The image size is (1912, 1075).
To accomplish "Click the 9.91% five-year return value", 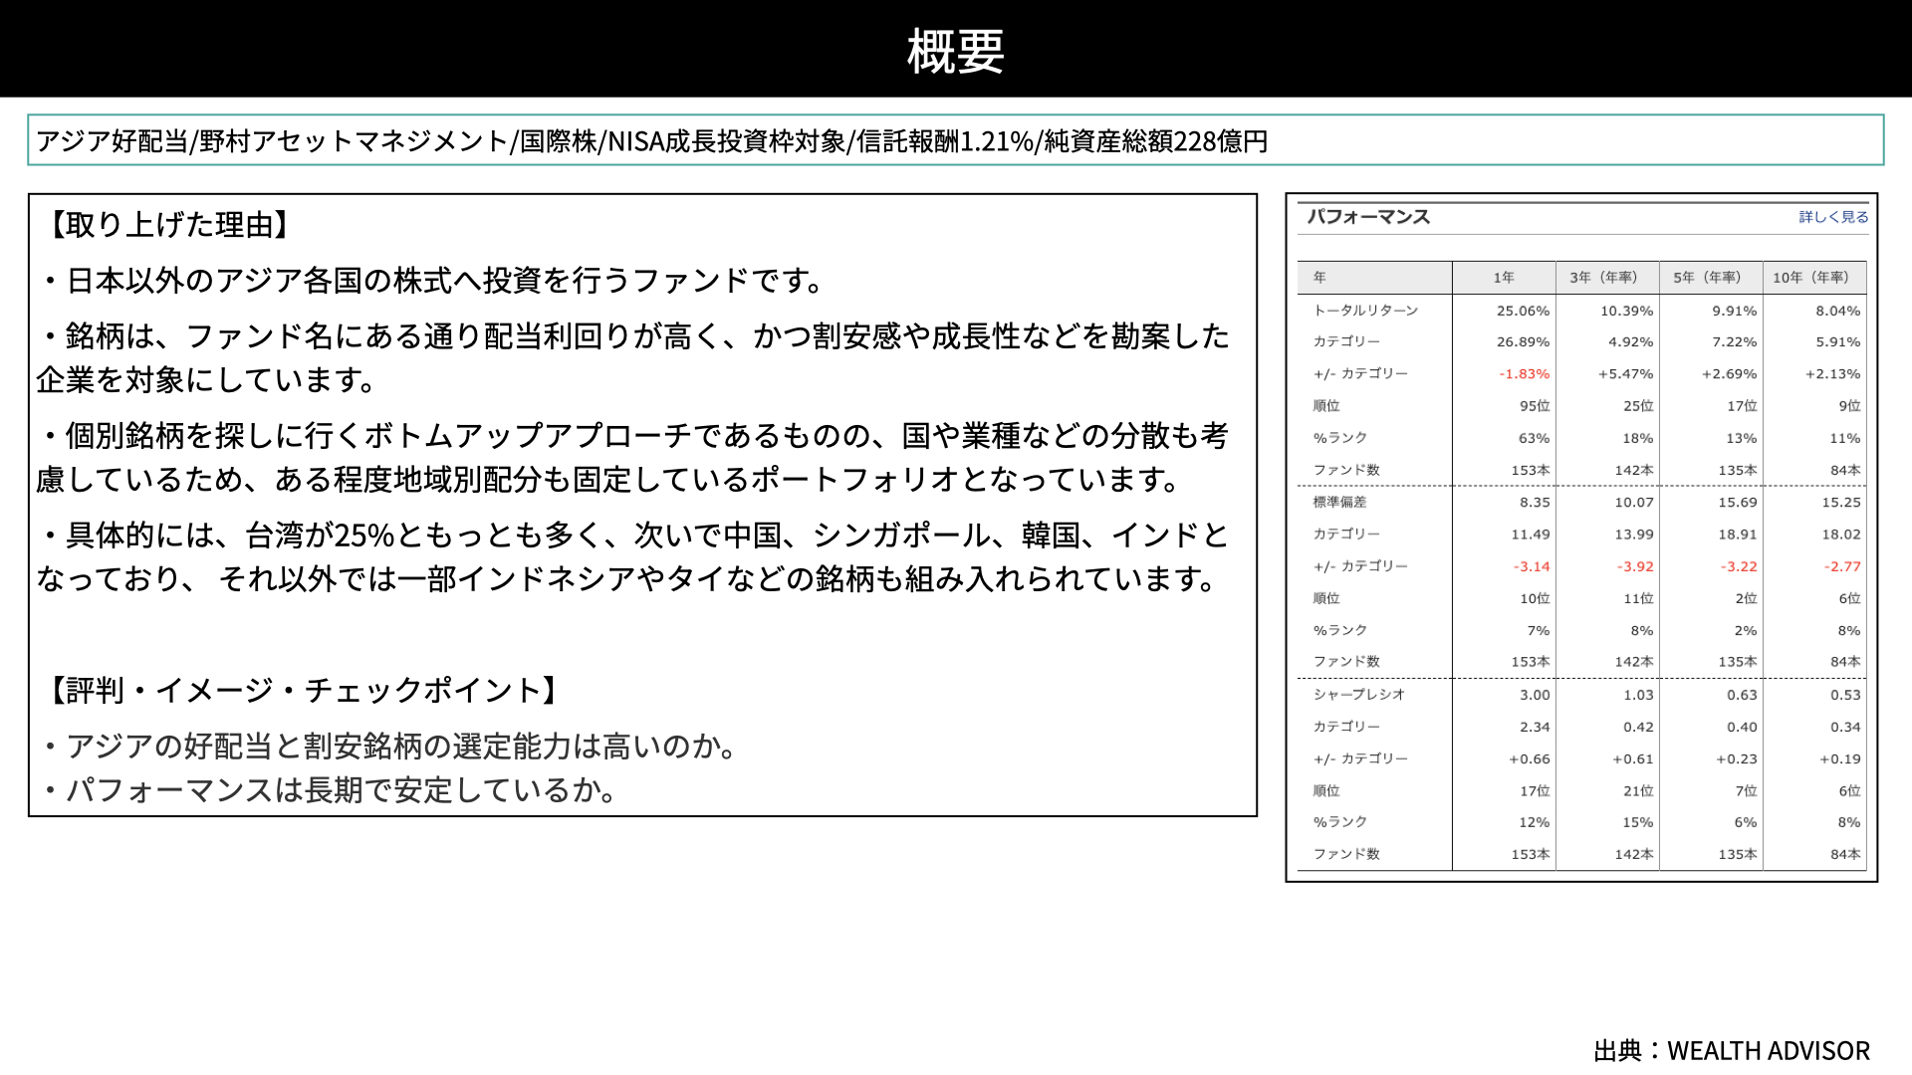I will 1734,311.
